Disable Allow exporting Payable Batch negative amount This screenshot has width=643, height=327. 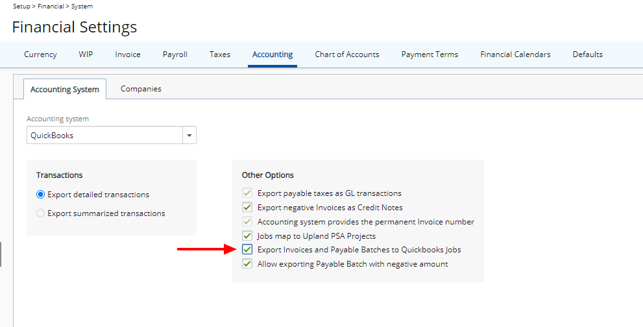coord(247,264)
